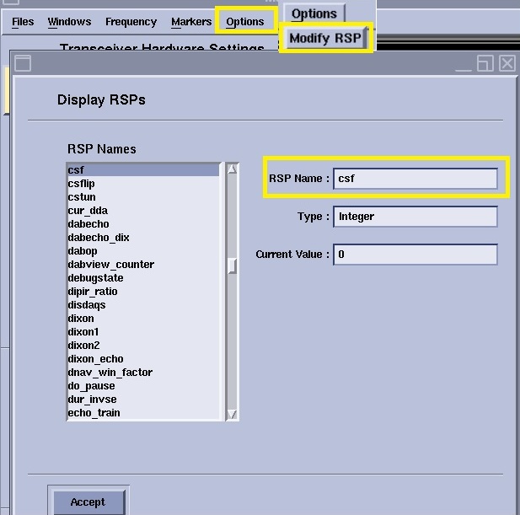Click the RSP list scrollbar thumb
This screenshot has height=515, width=520.
coord(233,266)
